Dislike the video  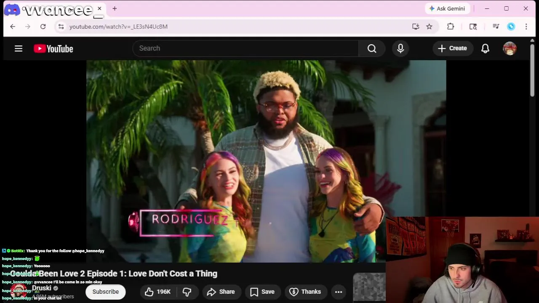click(187, 292)
